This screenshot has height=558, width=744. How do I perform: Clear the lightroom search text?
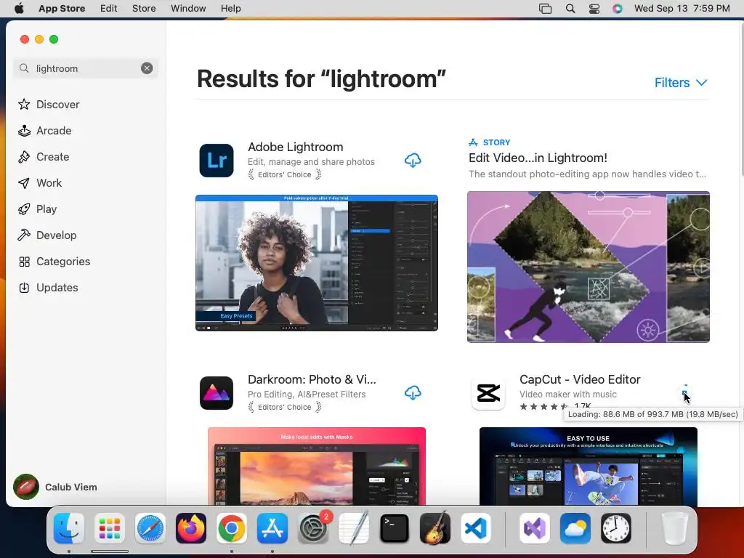coord(147,68)
